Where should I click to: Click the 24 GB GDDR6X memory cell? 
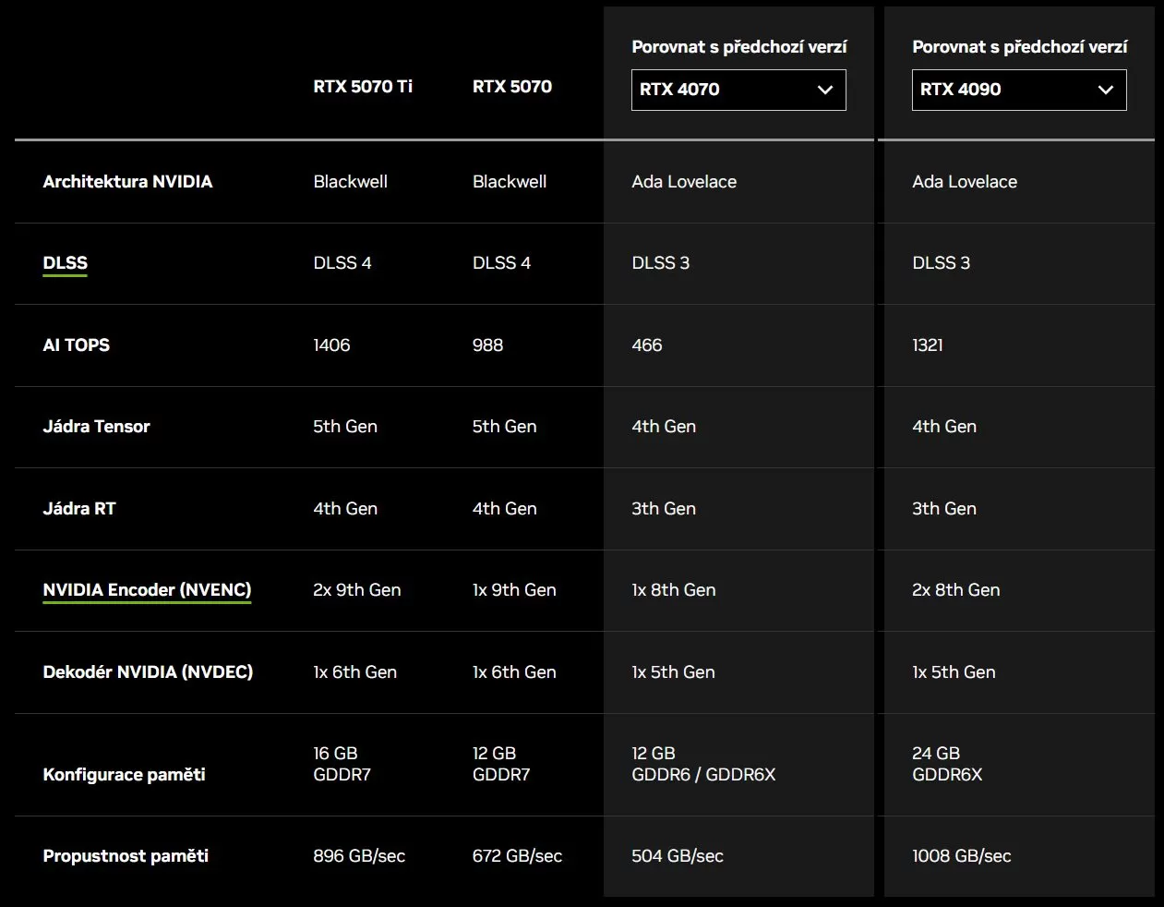[x=947, y=764]
